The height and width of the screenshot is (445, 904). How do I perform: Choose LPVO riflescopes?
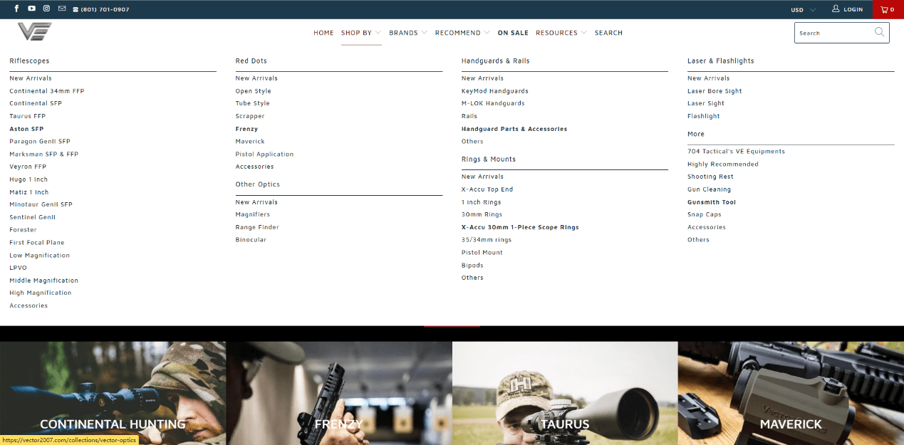pyautogui.click(x=19, y=268)
